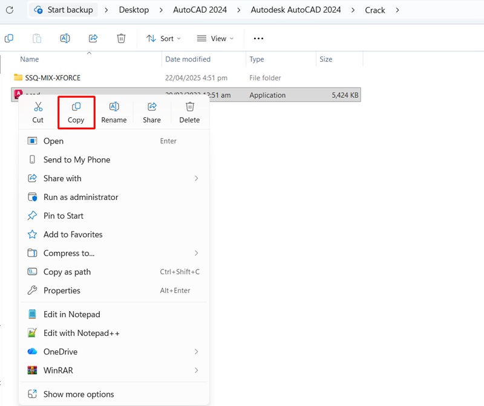
Task: Click the Refresh icon at top left
Action: 10,10
